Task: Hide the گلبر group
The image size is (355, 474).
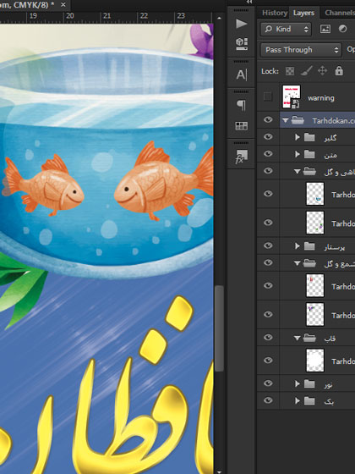Action: pos(268,137)
